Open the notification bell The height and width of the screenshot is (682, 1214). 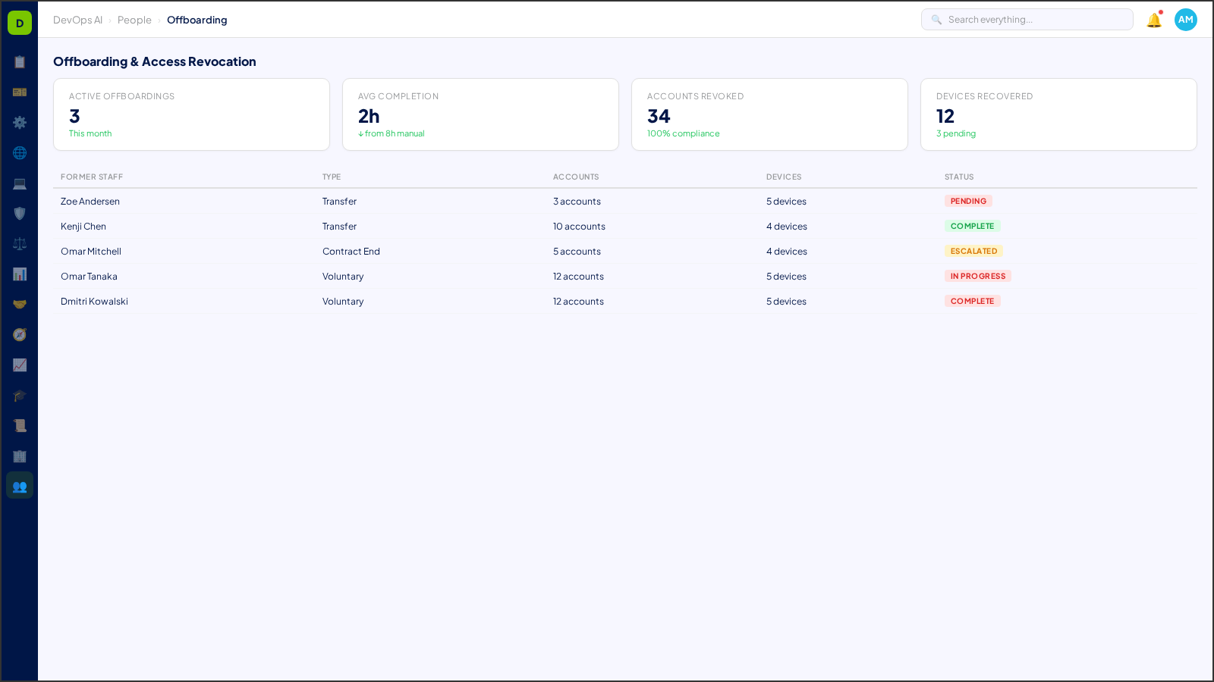point(1153,20)
